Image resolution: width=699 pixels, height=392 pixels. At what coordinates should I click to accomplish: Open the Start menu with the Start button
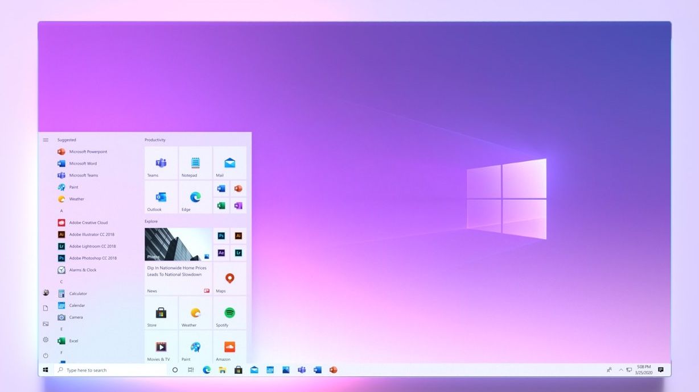tap(46, 369)
